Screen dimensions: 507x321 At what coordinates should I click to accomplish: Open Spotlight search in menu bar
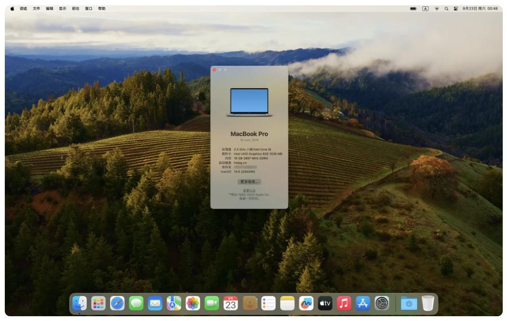click(x=446, y=8)
